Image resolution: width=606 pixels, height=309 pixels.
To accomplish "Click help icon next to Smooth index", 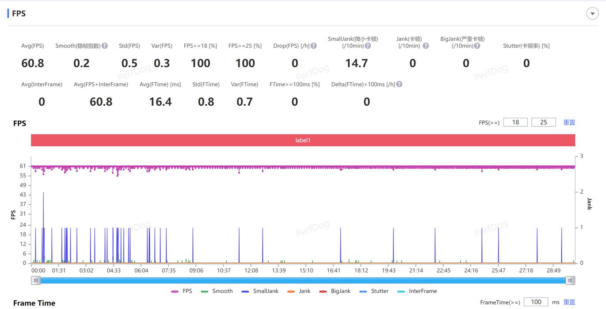I will click(105, 46).
